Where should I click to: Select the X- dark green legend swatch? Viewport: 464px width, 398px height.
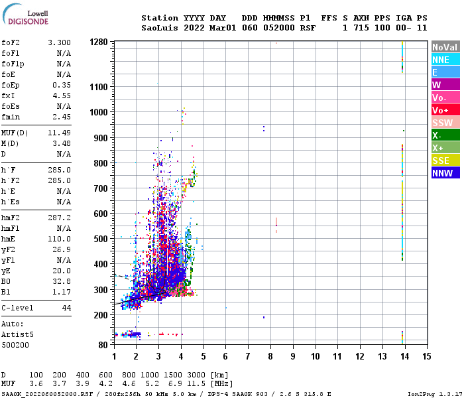pos(445,135)
